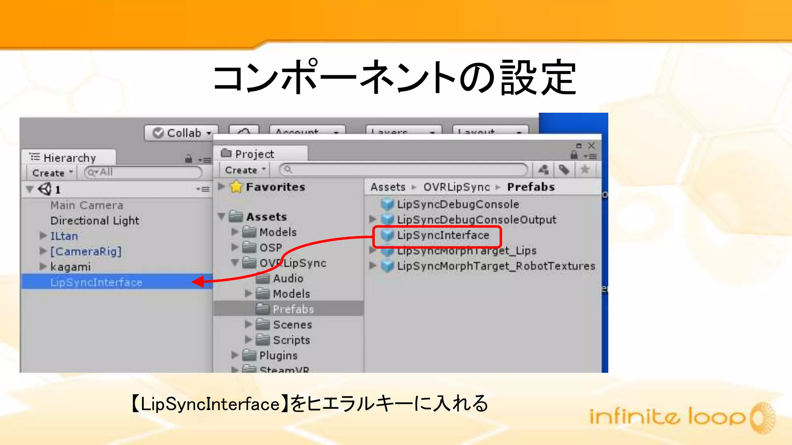Close the floating Project window
The width and height of the screenshot is (792, 445).
tap(591, 146)
